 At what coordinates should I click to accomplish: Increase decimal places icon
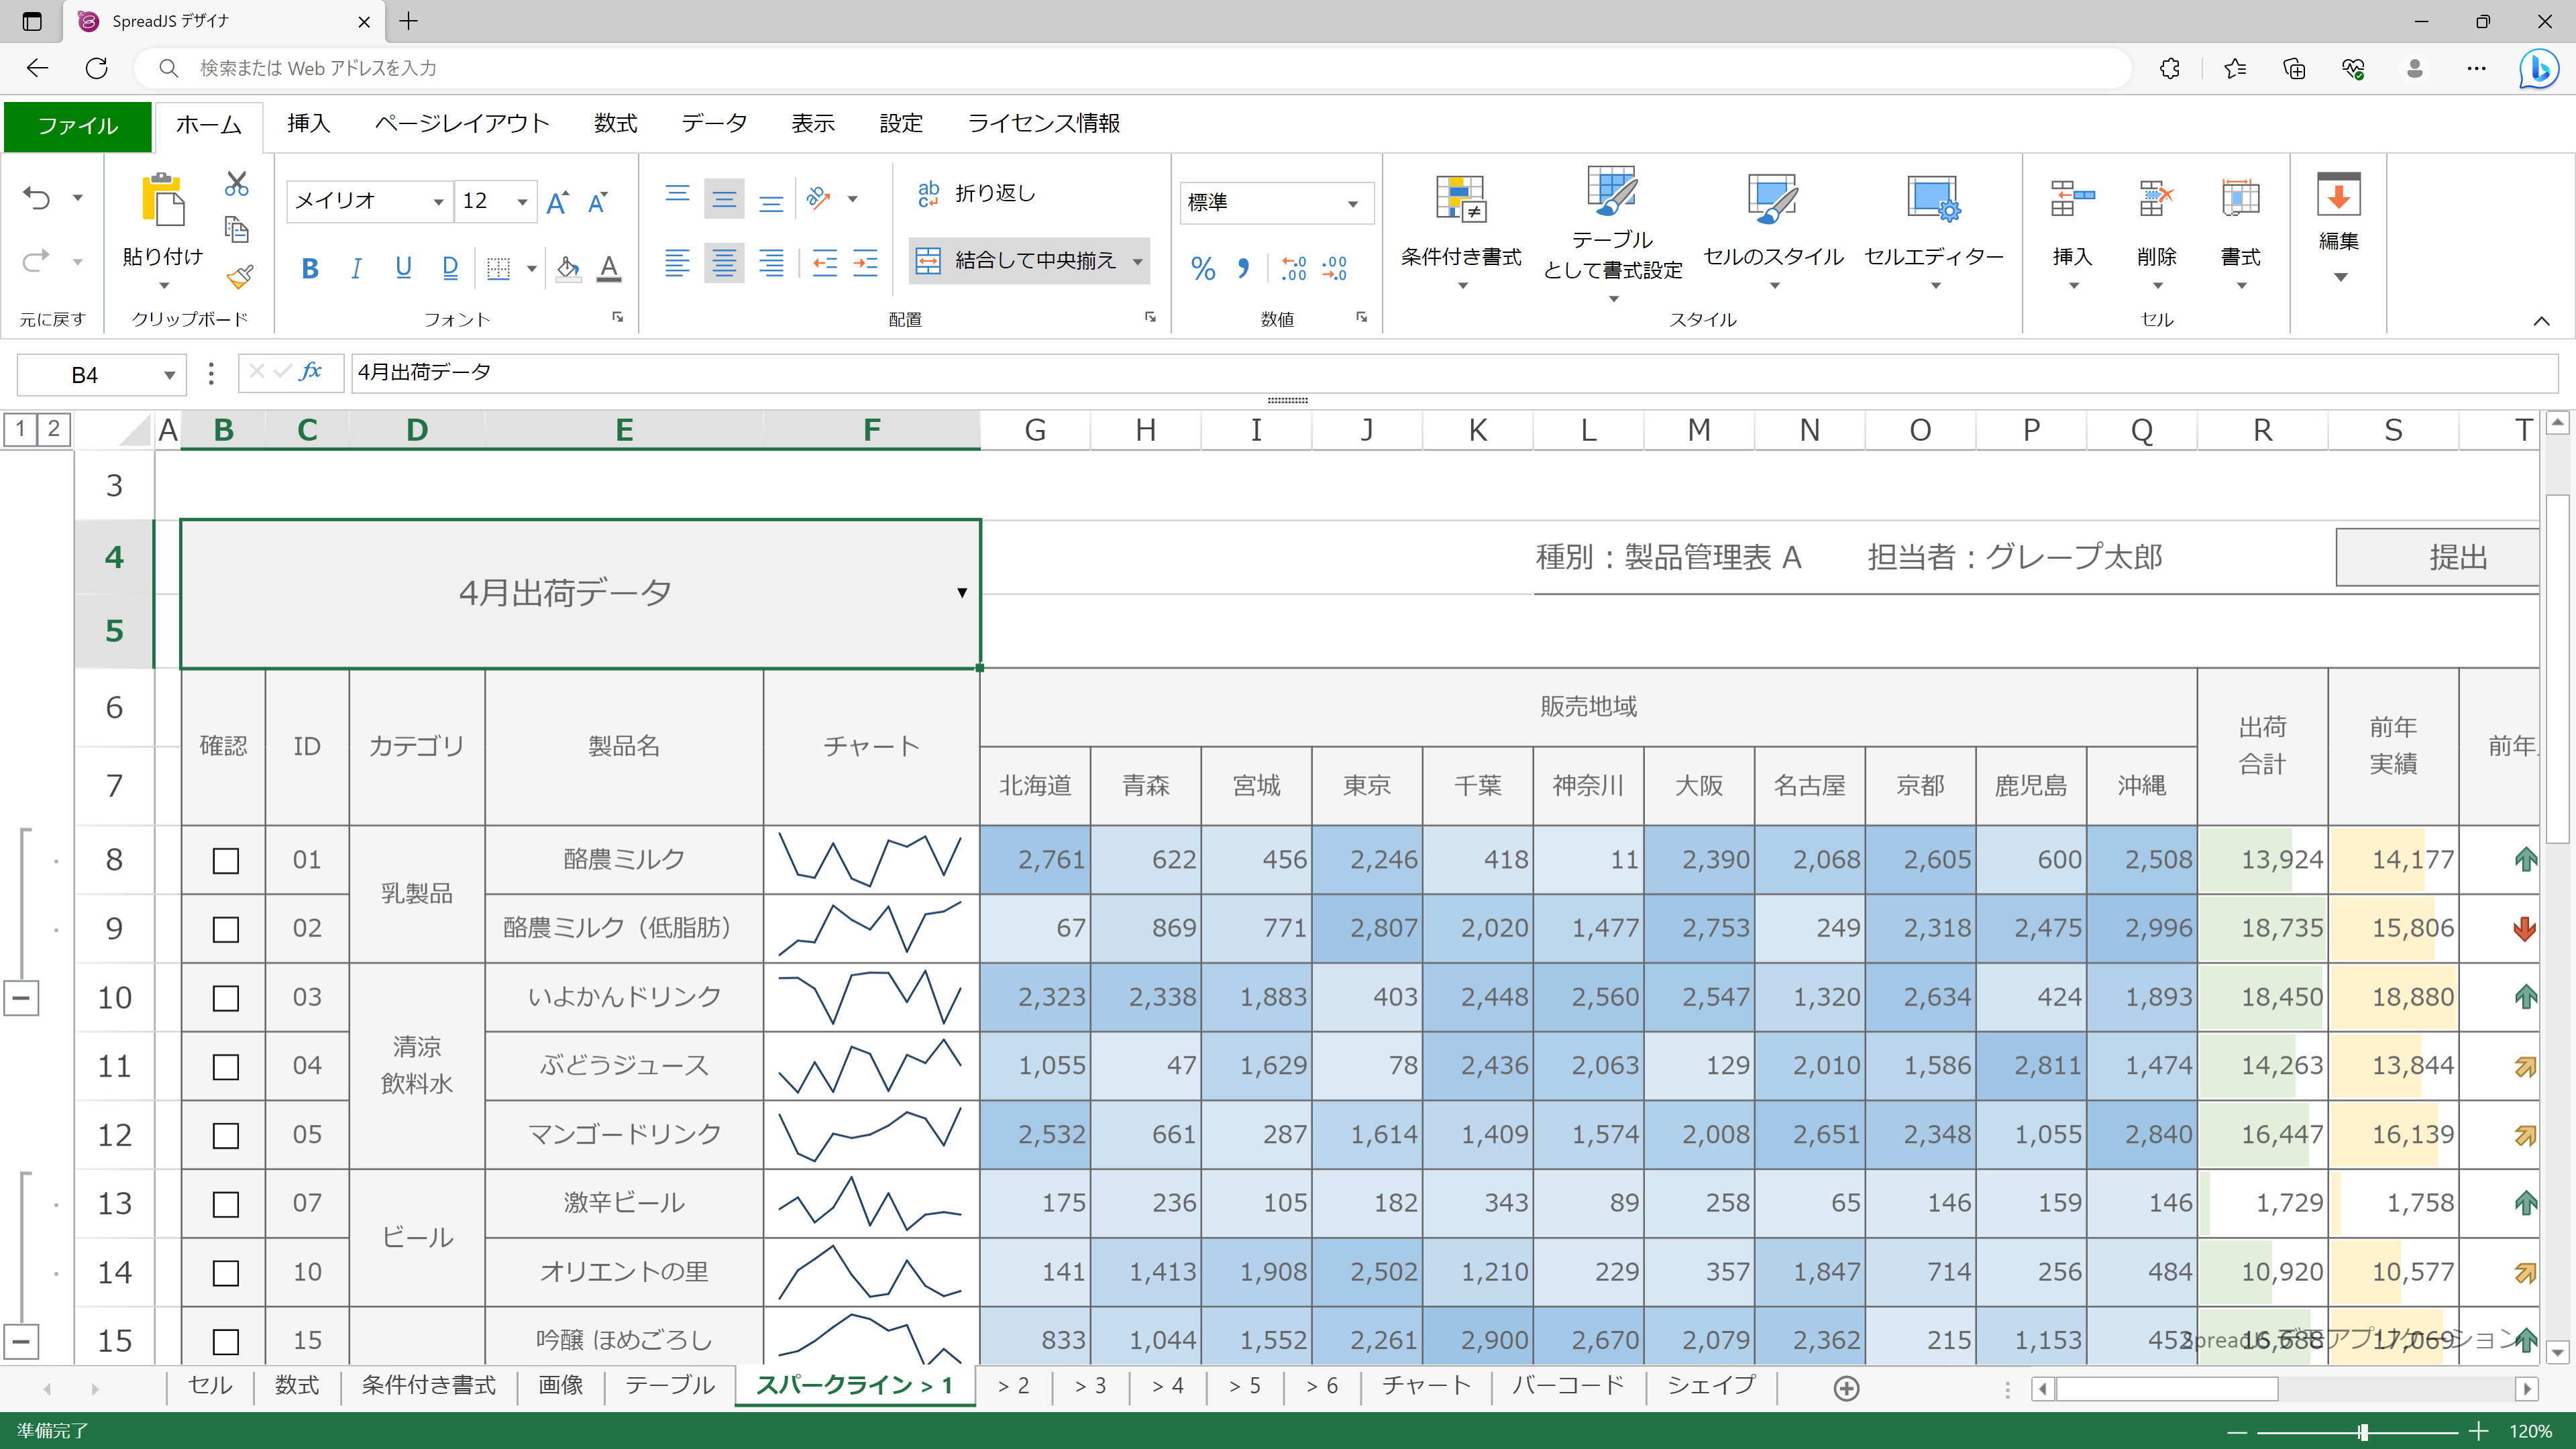coord(1294,268)
